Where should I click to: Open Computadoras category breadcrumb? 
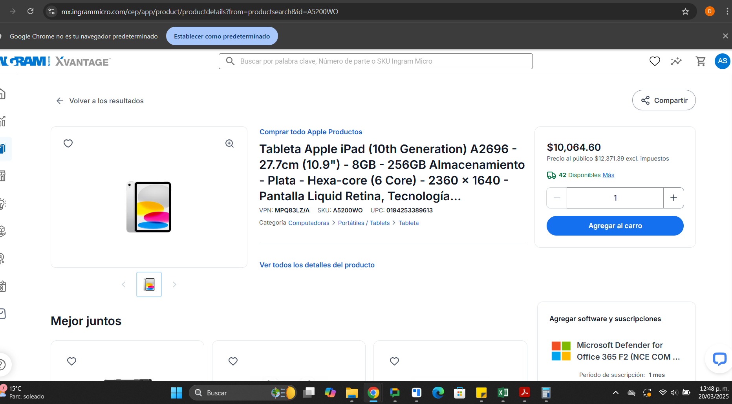309,223
